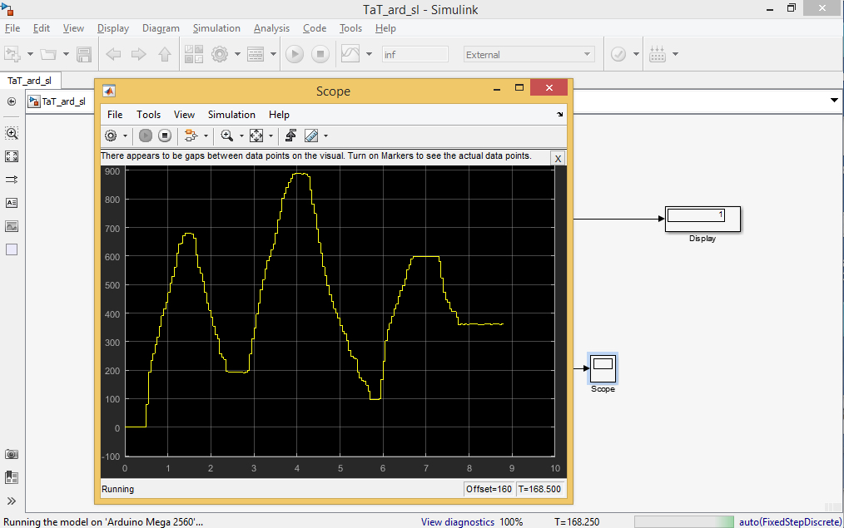Viewport: 844px width, 528px height.
Task: Open the Model Browser palette icon
Action: click(12, 477)
